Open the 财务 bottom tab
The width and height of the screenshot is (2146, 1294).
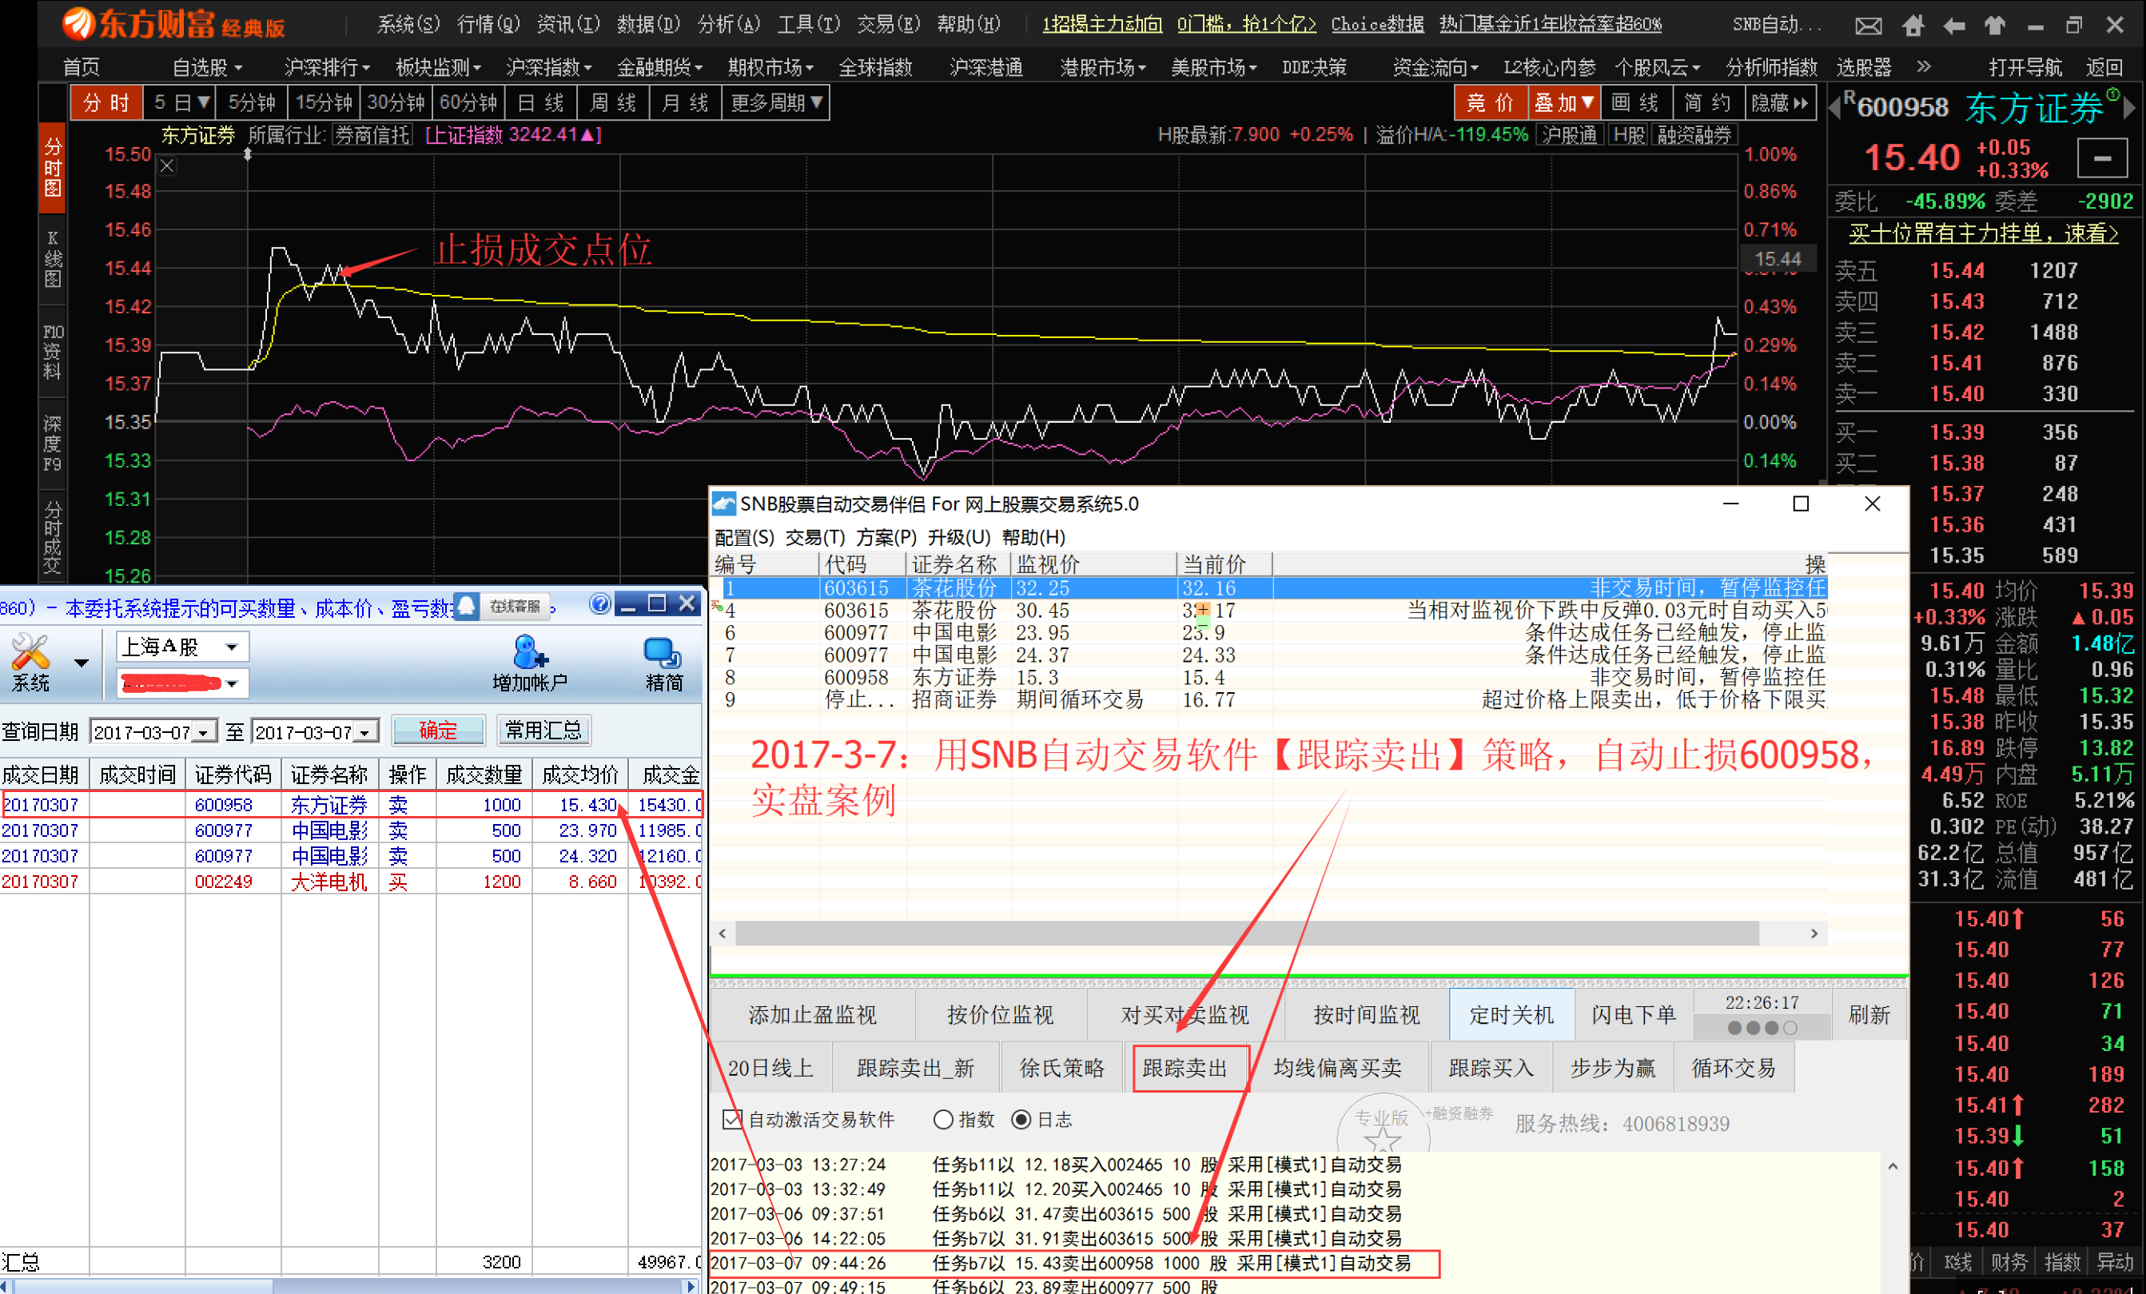pyautogui.click(x=2009, y=1262)
